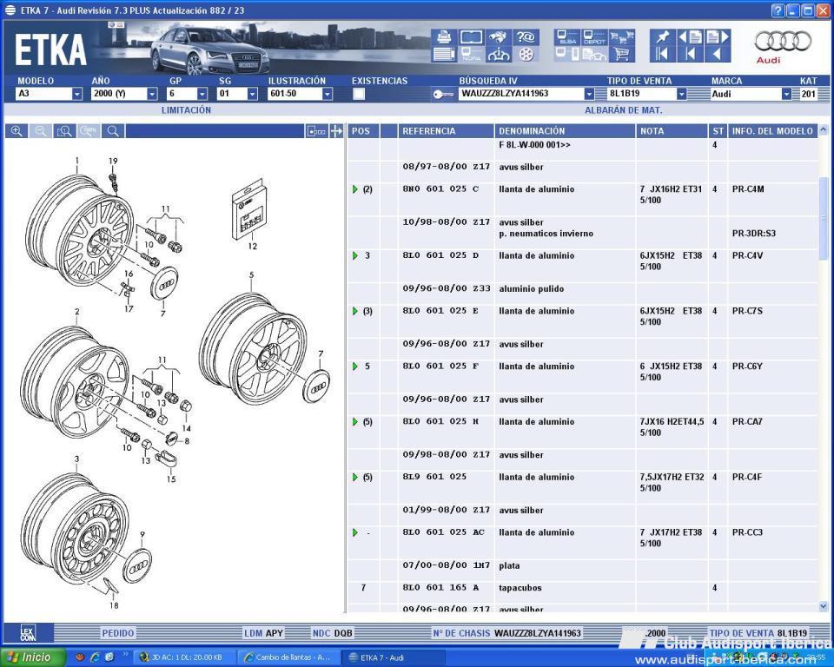
Task: Jump to first with double-bar arrow icon
Action: coord(662,54)
